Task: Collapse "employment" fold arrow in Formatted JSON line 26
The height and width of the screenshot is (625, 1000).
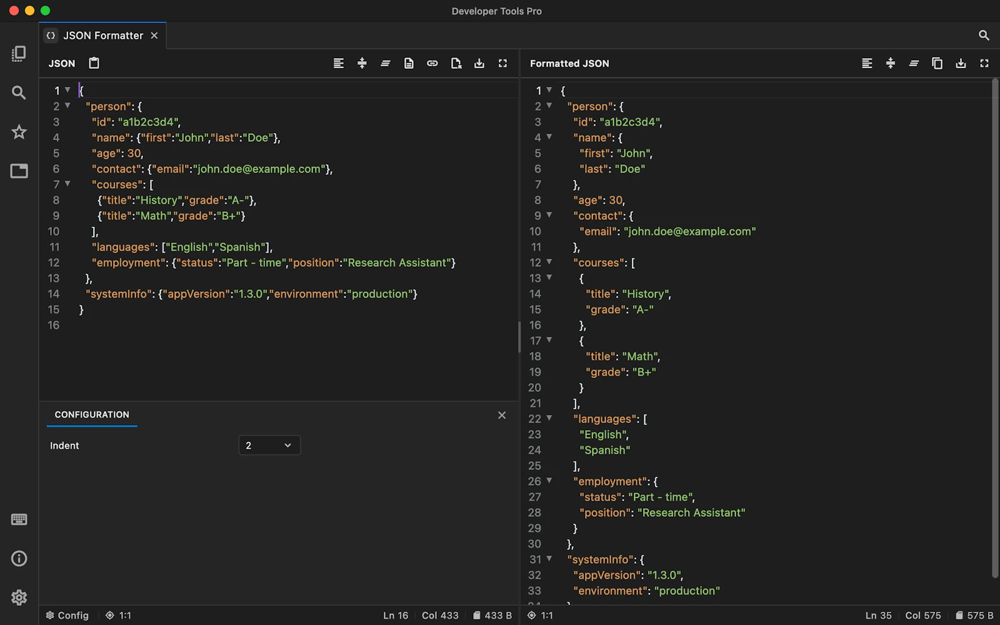Action: coord(549,481)
